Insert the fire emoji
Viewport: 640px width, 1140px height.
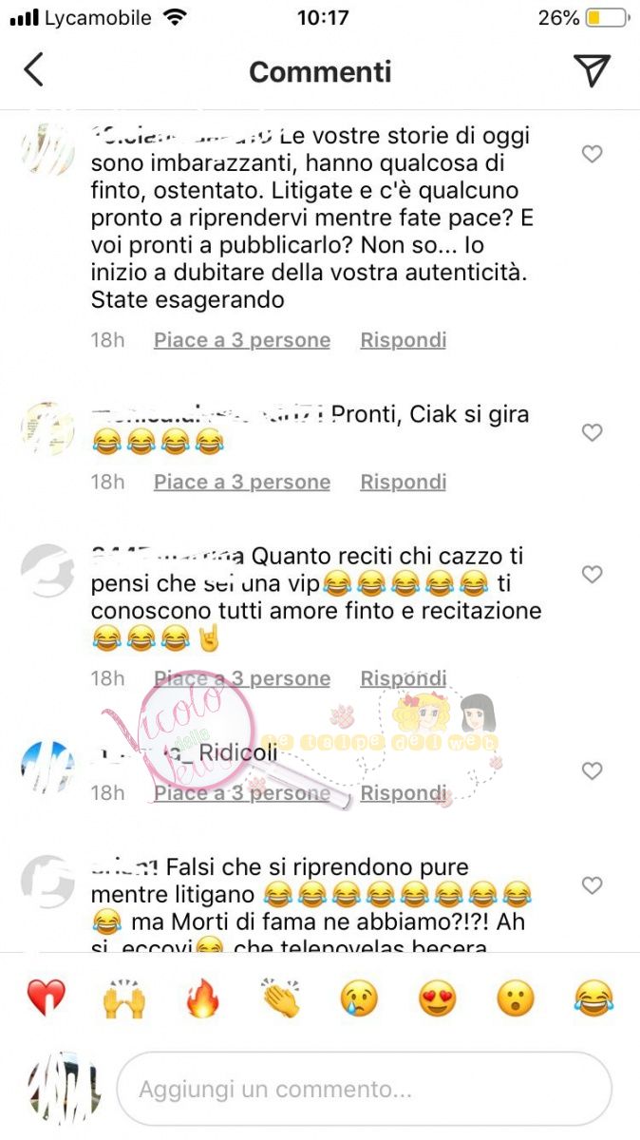(x=202, y=998)
